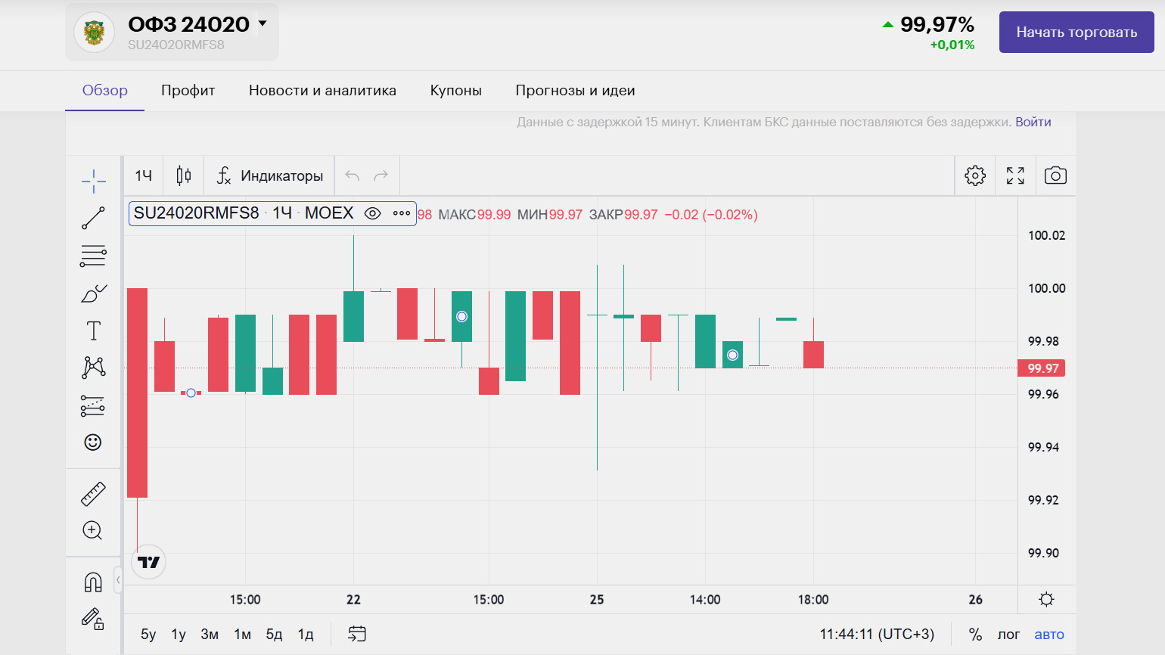
Task: Select the trend line drawing tool
Action: coord(93,218)
